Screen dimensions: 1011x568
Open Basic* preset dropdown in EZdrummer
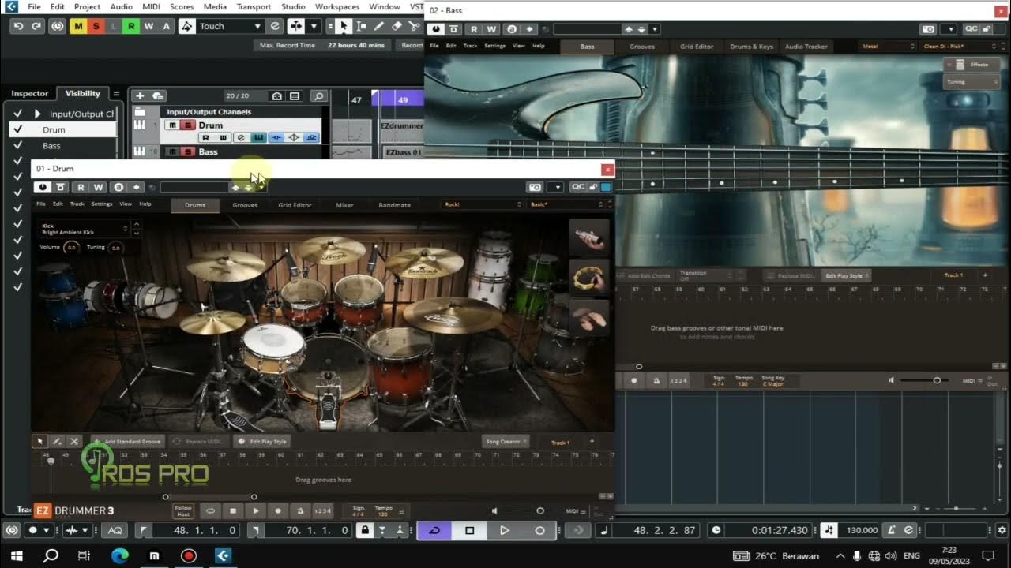click(567, 204)
